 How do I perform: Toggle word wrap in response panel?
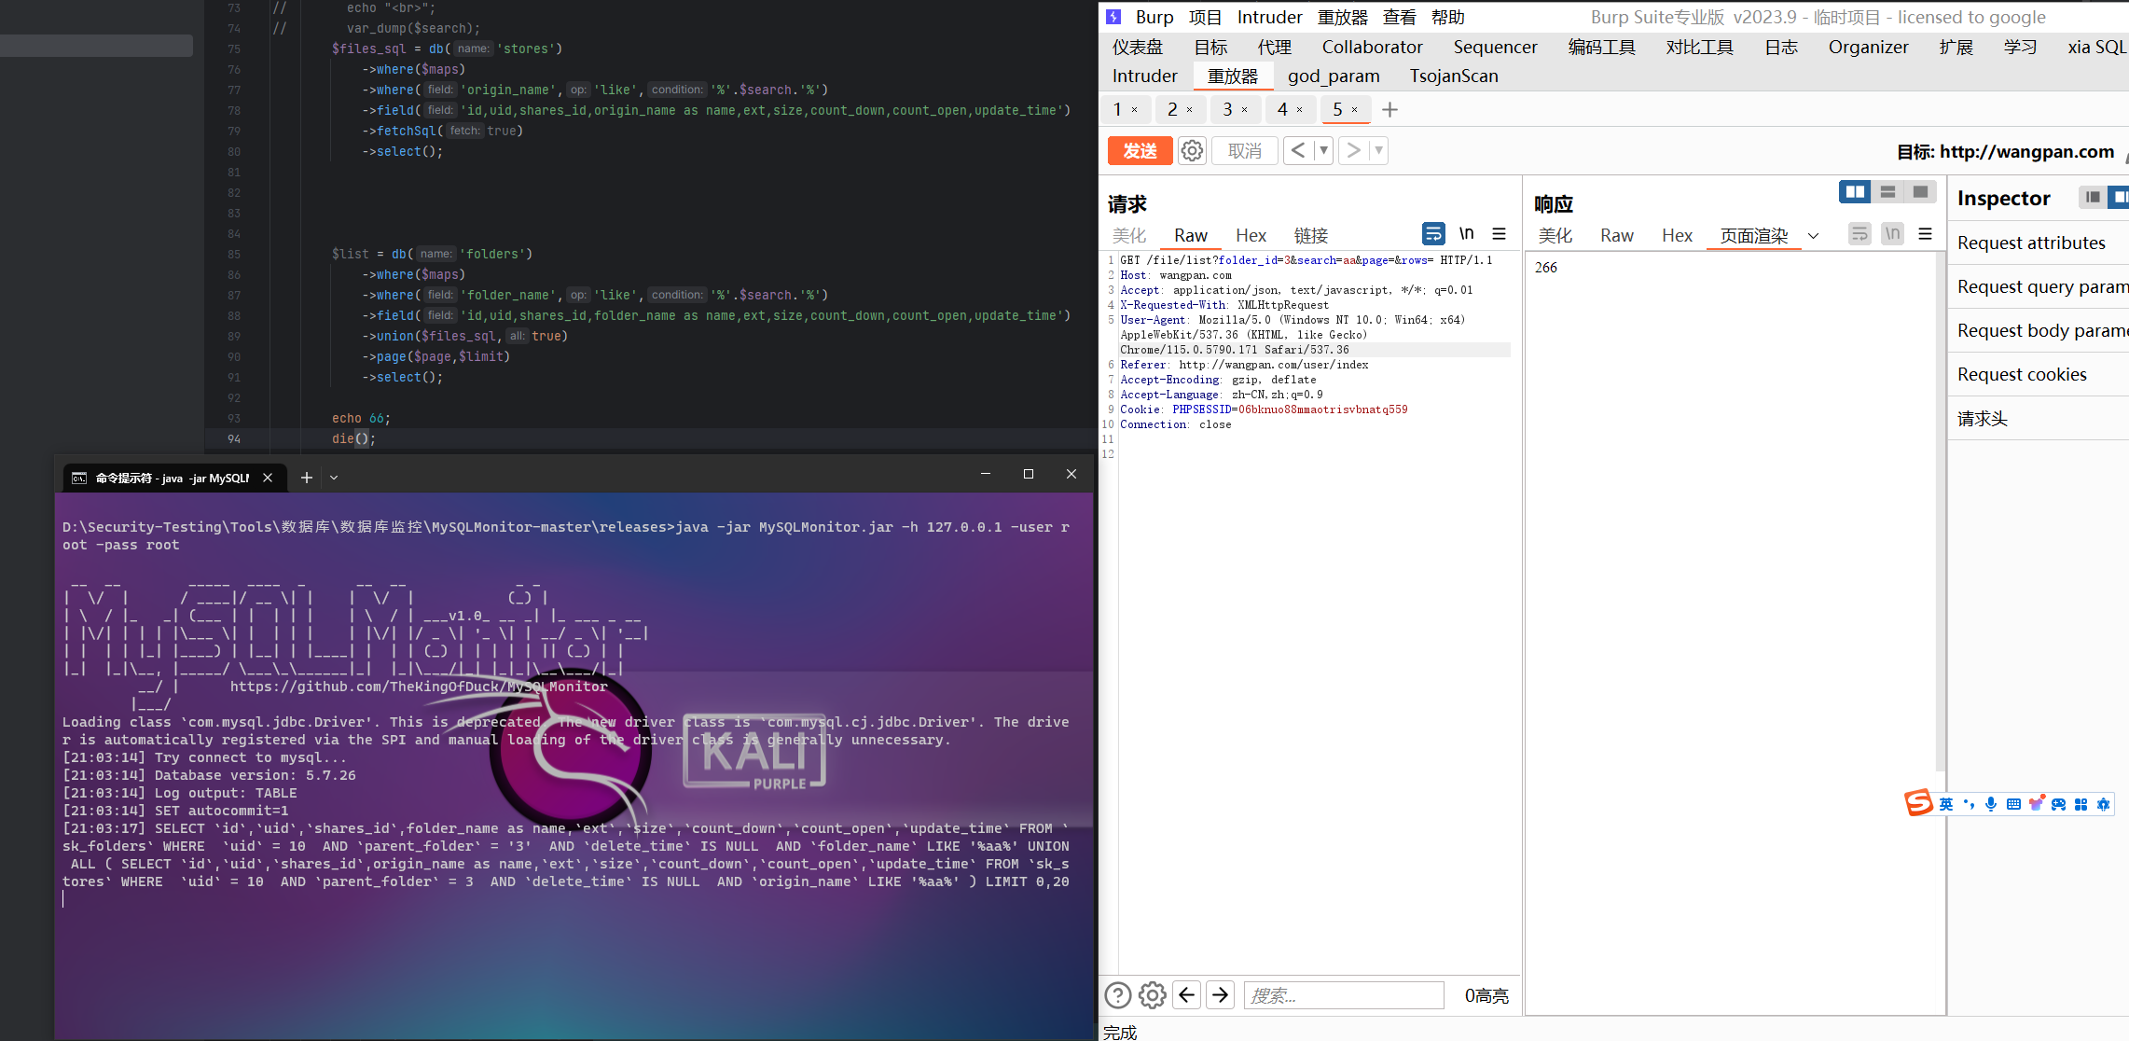tap(1859, 233)
